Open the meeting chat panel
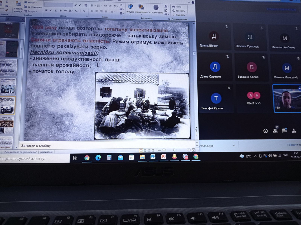The width and height of the screenshot is (301, 225). click(284, 130)
